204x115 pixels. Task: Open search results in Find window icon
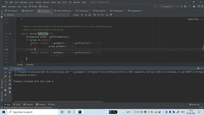click(90, 15)
